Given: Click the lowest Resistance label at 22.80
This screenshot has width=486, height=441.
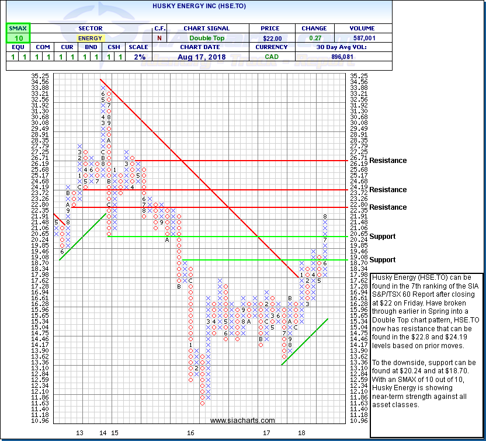Looking at the screenshot, I should tap(388, 207).
